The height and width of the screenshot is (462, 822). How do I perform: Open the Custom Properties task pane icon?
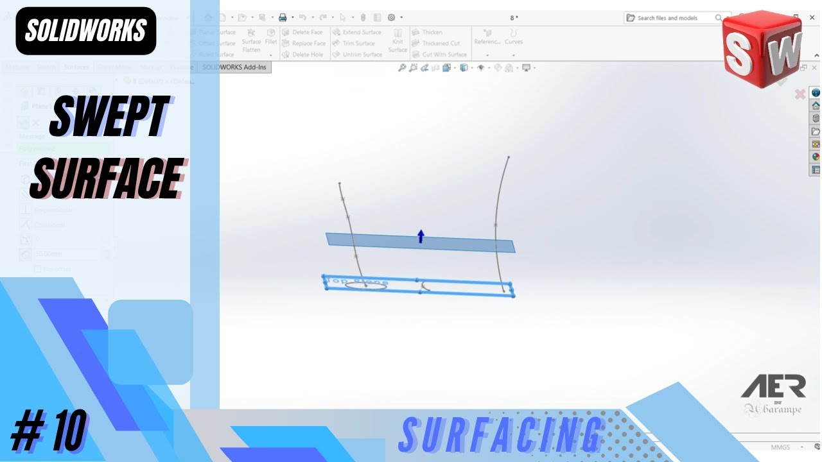pyautogui.click(x=816, y=169)
